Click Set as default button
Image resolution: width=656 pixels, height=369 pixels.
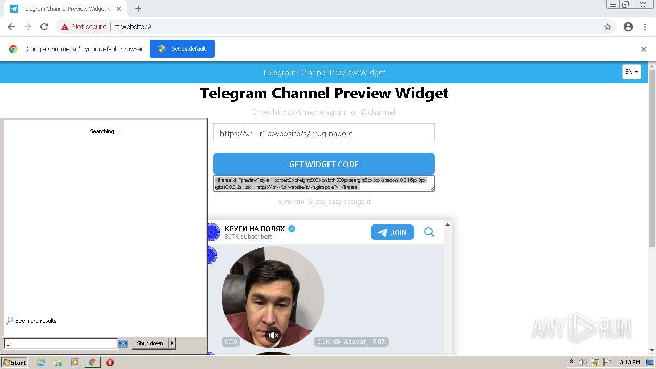[182, 49]
